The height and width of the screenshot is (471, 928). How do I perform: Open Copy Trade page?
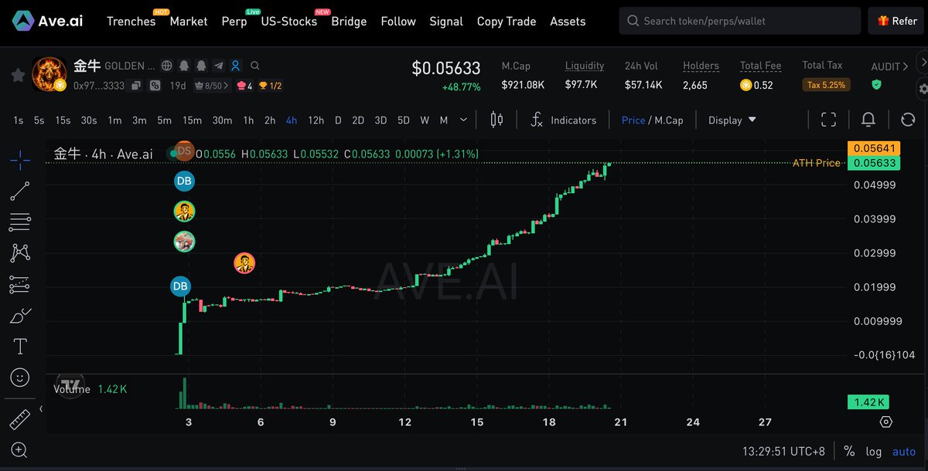[x=507, y=22]
